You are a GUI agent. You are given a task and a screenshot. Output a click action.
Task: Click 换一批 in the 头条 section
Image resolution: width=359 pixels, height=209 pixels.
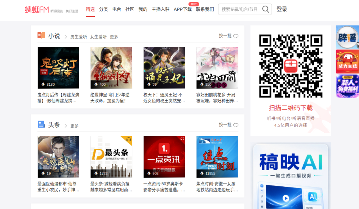[225, 125]
